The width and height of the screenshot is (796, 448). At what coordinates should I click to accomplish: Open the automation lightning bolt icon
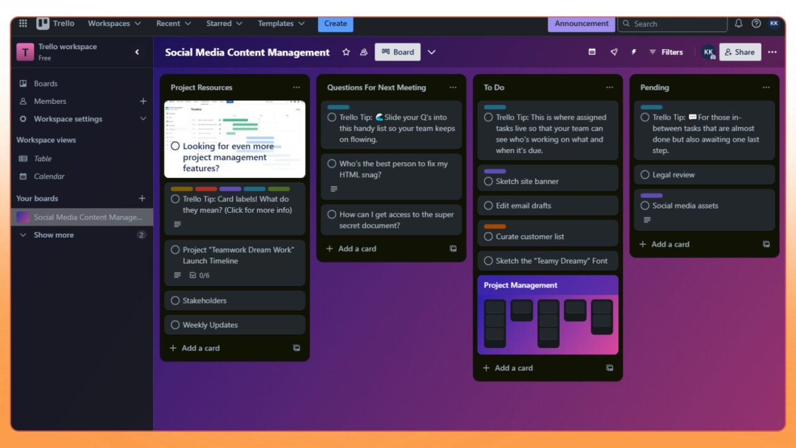(x=634, y=52)
